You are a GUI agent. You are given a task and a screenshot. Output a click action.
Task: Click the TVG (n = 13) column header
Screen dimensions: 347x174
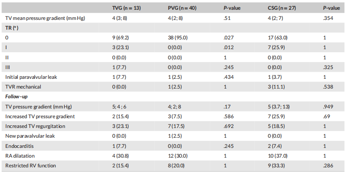(x=126, y=8)
